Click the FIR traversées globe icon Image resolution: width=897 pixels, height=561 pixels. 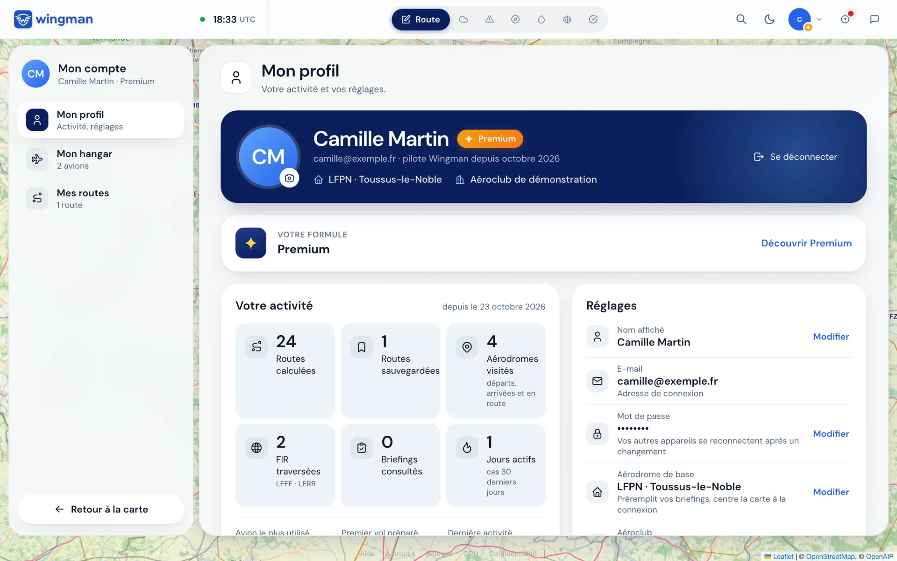pyautogui.click(x=256, y=448)
